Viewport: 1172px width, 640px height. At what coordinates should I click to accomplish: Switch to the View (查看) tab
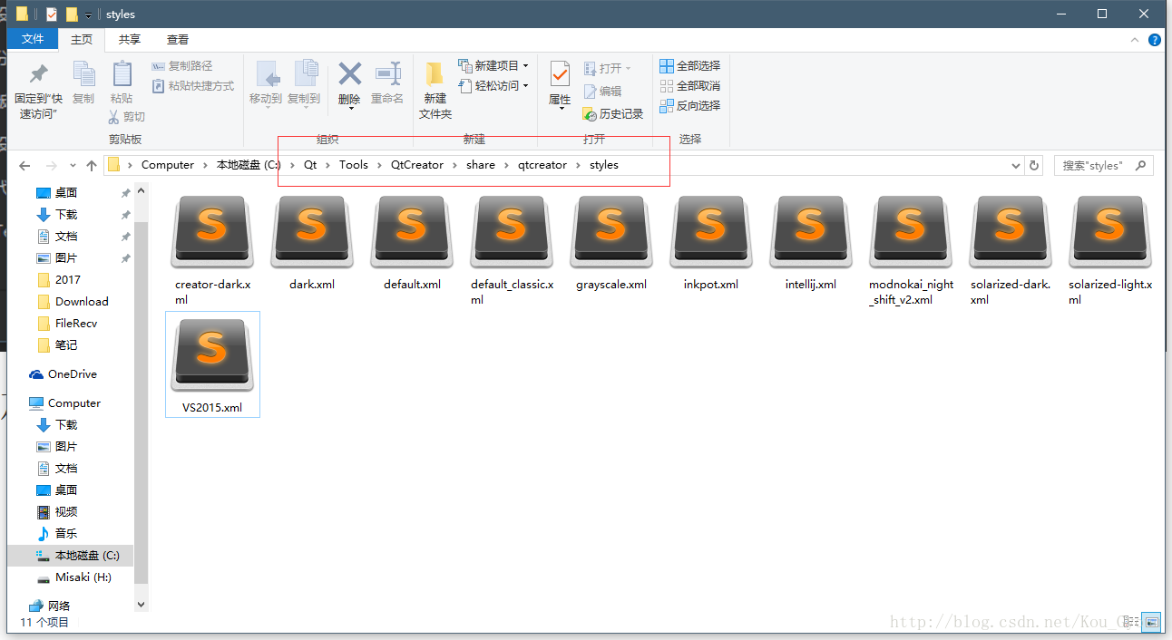(x=178, y=39)
